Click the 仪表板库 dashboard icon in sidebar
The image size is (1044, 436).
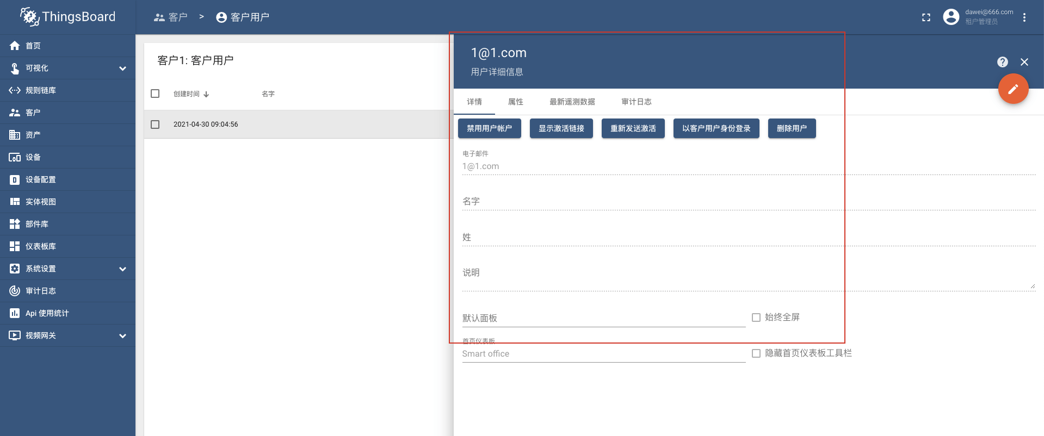click(x=15, y=246)
